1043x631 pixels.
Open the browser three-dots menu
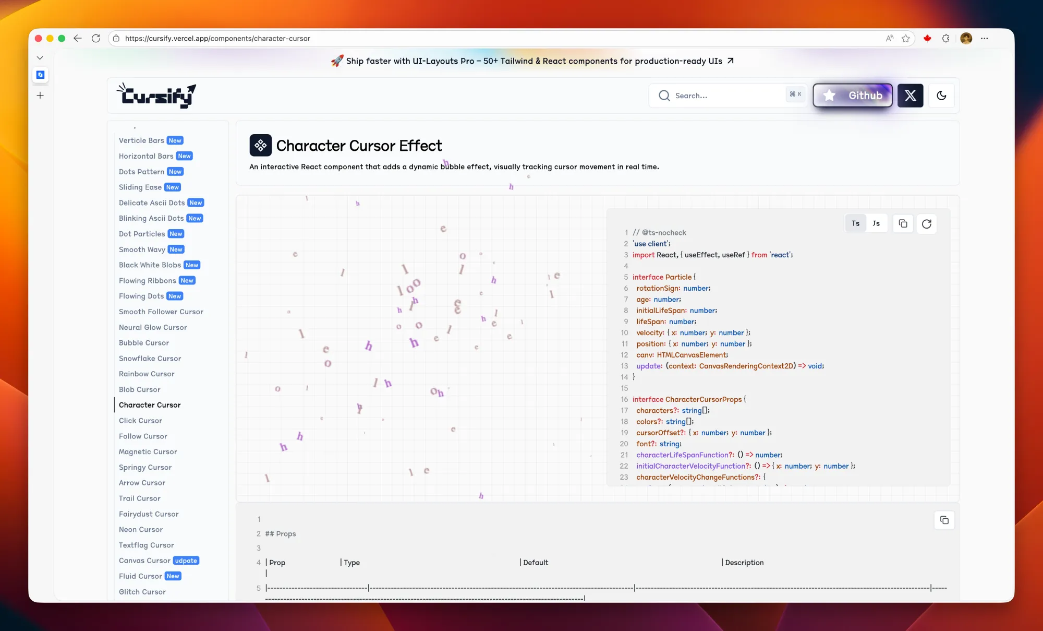[984, 38]
